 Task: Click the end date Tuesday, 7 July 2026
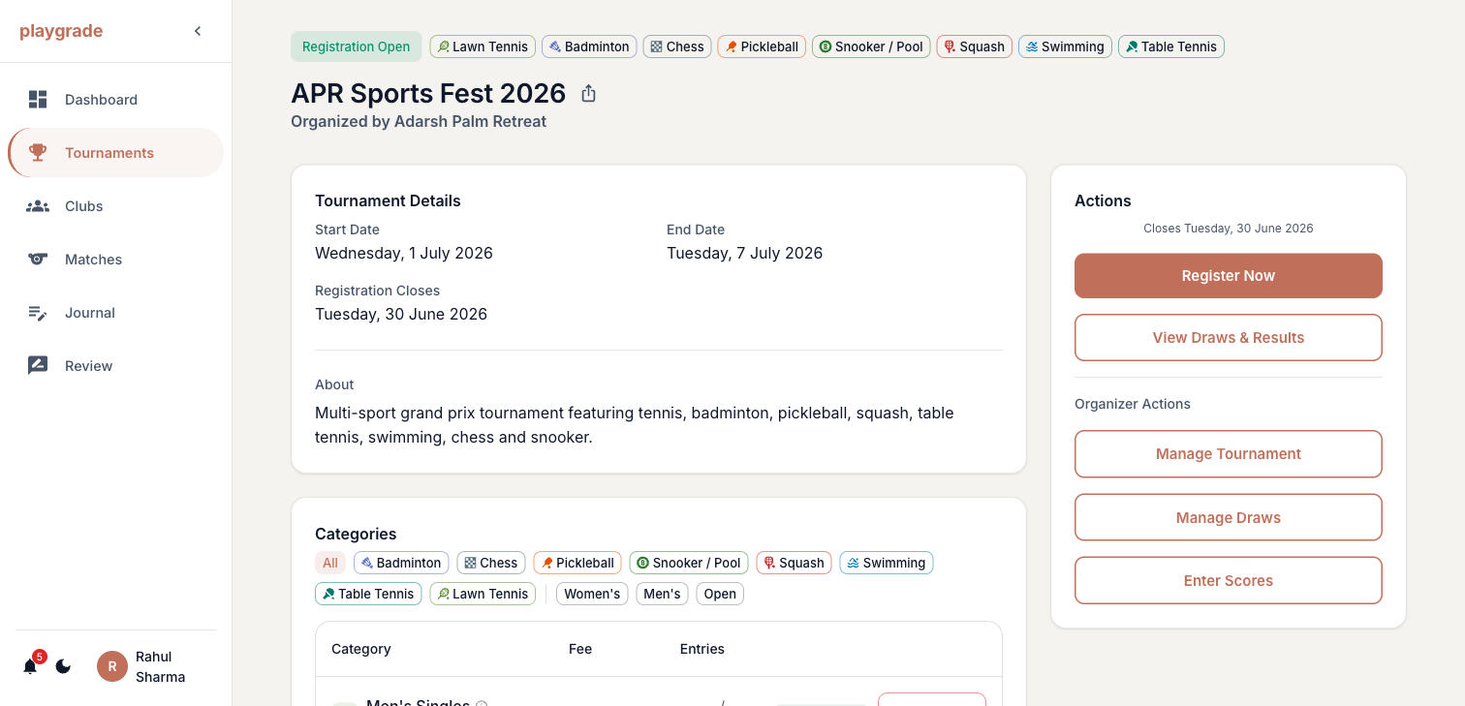[744, 253]
